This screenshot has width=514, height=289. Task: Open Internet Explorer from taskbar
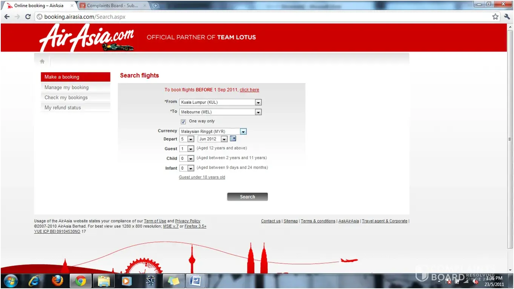pos(34,281)
